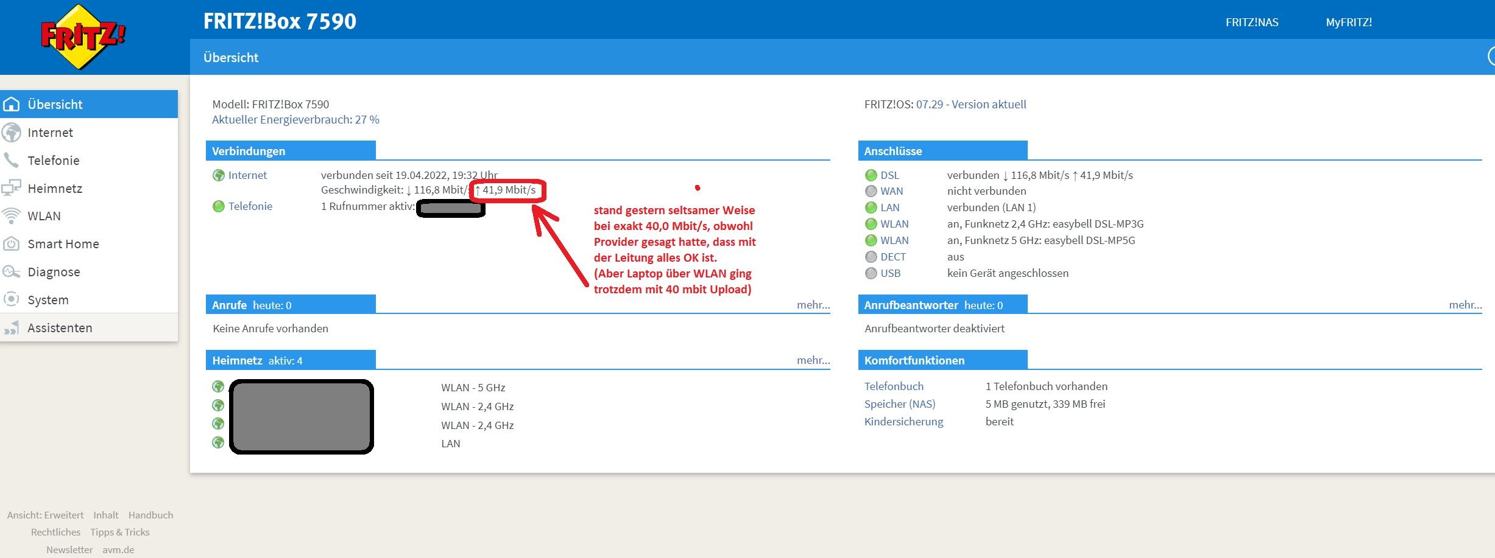Click the green globe icon next to Internet connection
1495x558 pixels.
pyautogui.click(x=219, y=175)
